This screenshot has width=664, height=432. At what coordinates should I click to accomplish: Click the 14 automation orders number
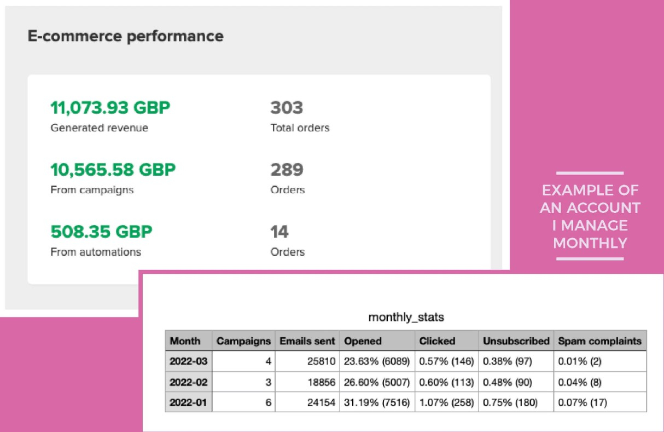click(279, 232)
